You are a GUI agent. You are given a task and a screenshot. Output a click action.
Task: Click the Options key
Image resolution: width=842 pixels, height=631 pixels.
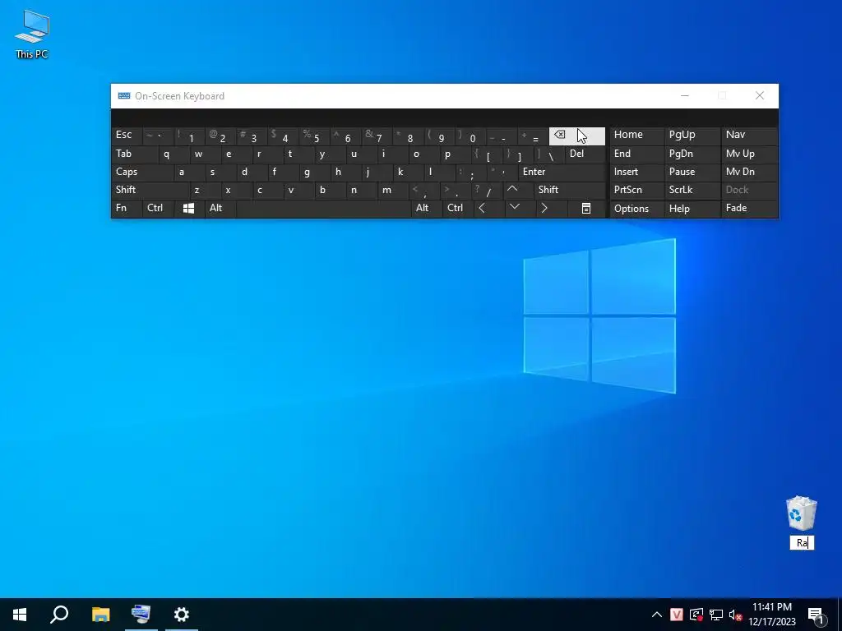[637, 209]
